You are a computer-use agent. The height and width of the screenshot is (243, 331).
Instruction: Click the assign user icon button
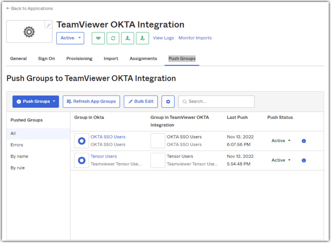pos(128,38)
